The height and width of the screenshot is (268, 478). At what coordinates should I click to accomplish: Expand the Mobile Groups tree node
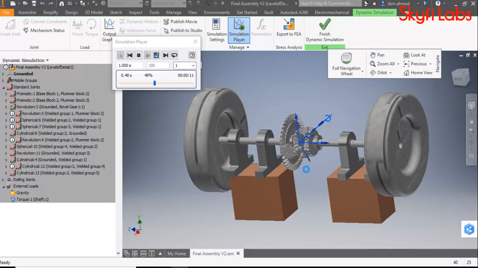(3, 81)
